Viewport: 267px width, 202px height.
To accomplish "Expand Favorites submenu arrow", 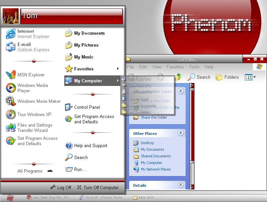I will click(118, 69).
